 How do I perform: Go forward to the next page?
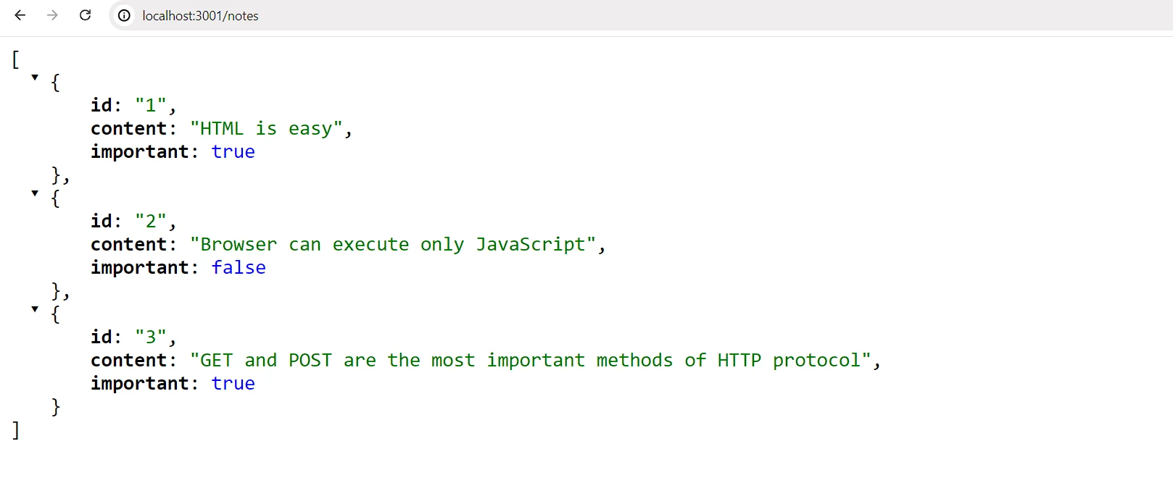click(x=52, y=15)
